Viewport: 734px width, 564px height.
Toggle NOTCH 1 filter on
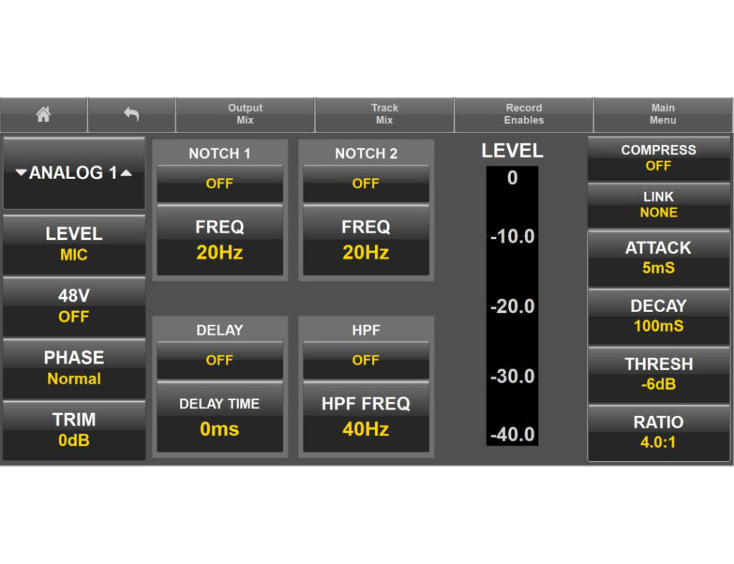coord(219,183)
